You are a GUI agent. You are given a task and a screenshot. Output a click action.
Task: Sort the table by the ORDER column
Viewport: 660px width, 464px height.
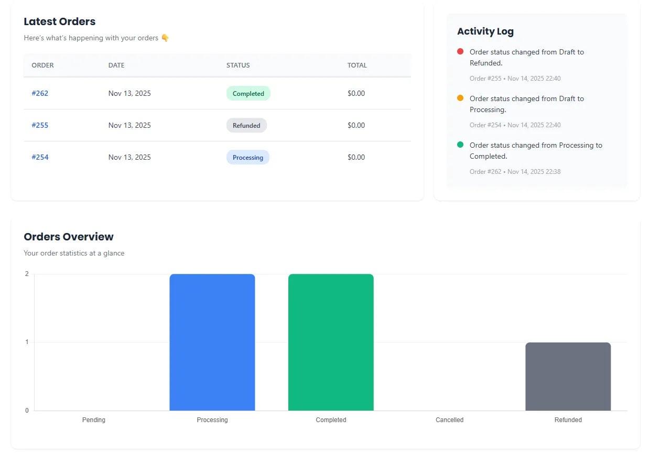coord(42,65)
